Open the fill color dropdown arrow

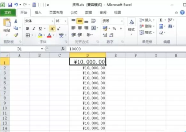point(44,35)
